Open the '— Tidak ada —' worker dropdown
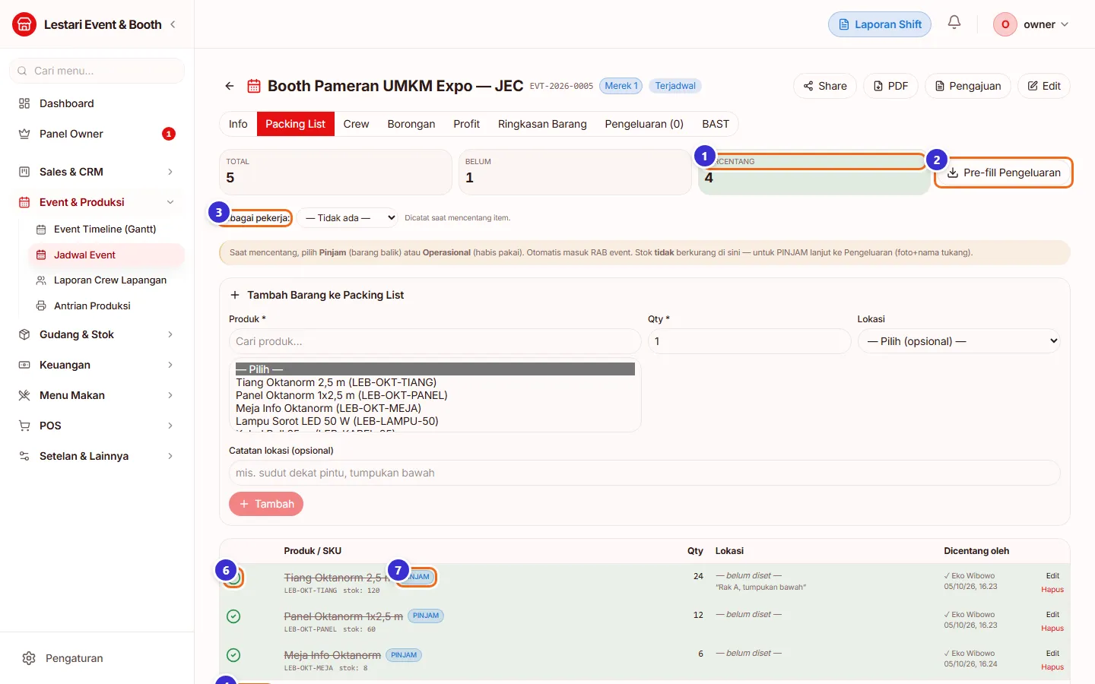The image size is (1095, 684). [348, 218]
